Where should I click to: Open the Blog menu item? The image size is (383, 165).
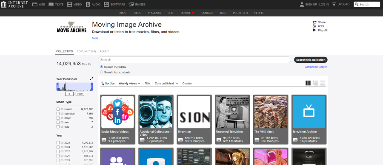[138, 13]
